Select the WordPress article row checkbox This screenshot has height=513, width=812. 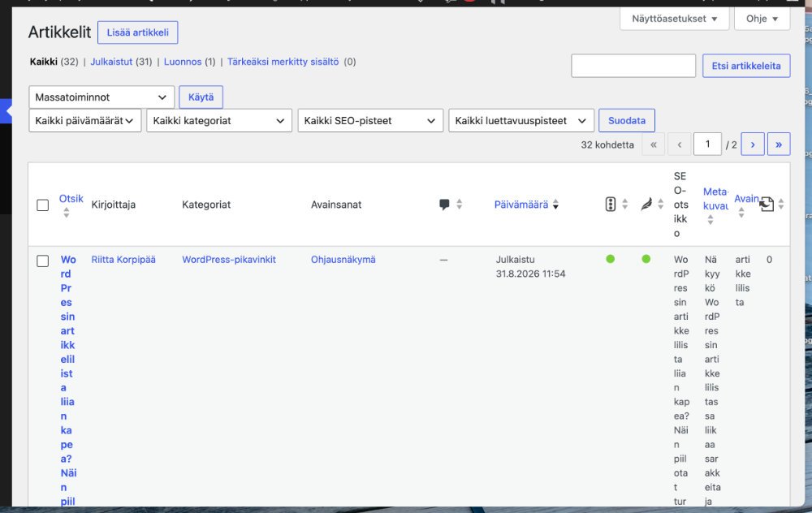coord(43,261)
